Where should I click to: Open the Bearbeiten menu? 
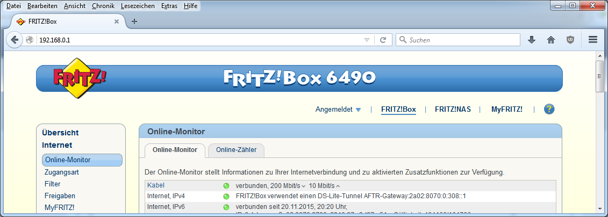42,6
